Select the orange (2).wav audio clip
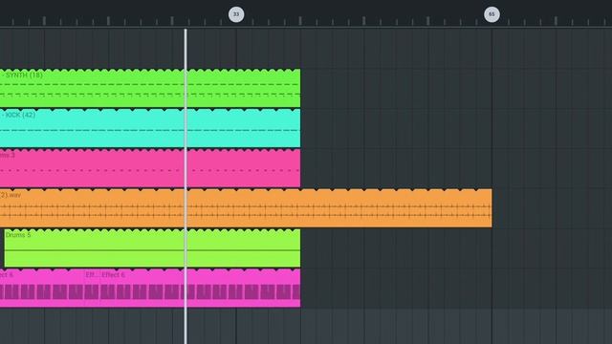612x344 pixels. (246, 208)
